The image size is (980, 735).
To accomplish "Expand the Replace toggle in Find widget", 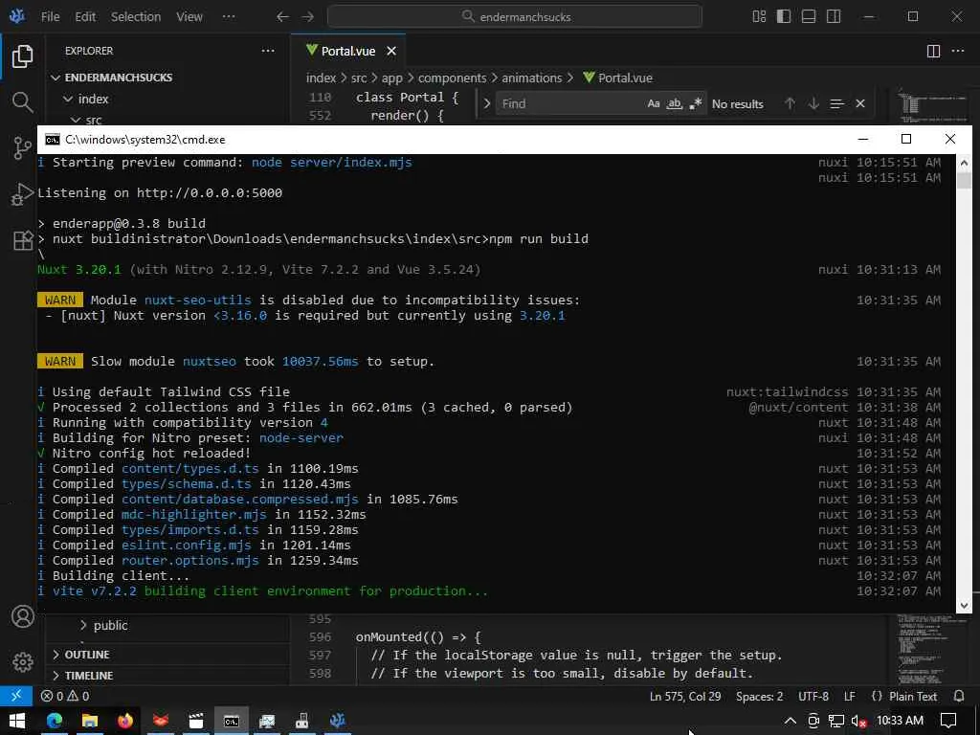I will 487,103.
